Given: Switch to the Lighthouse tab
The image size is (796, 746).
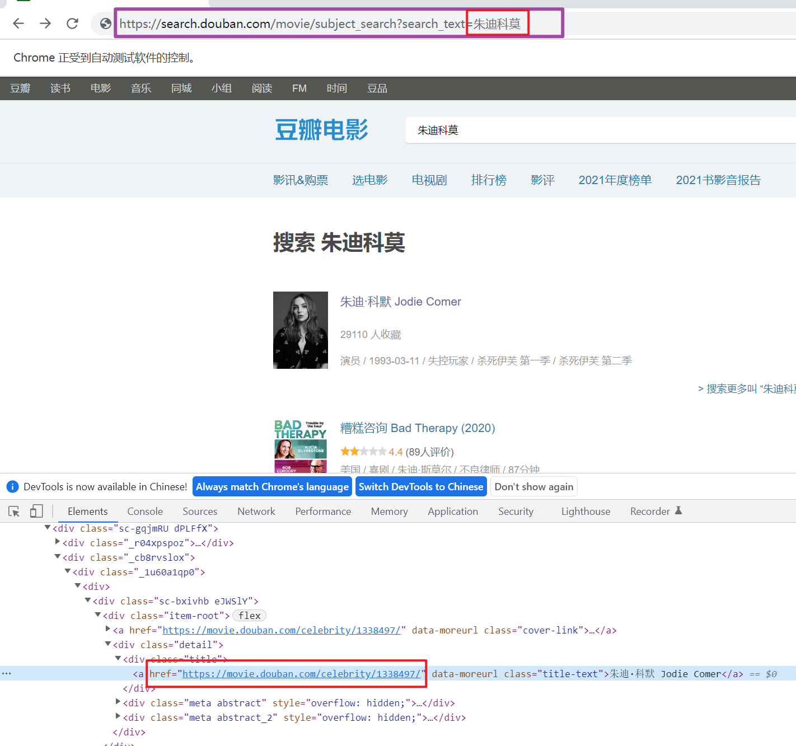Looking at the screenshot, I should point(586,512).
